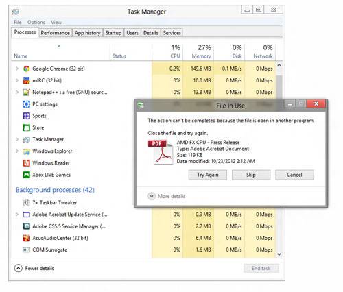Screen dimensions: 343x292
Task: Switch to the Details tab
Action: pyautogui.click(x=151, y=33)
